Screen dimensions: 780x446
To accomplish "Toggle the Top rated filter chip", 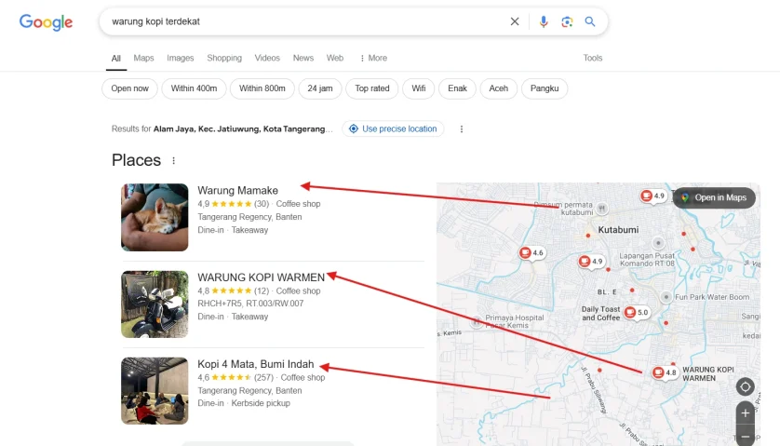I will (372, 88).
